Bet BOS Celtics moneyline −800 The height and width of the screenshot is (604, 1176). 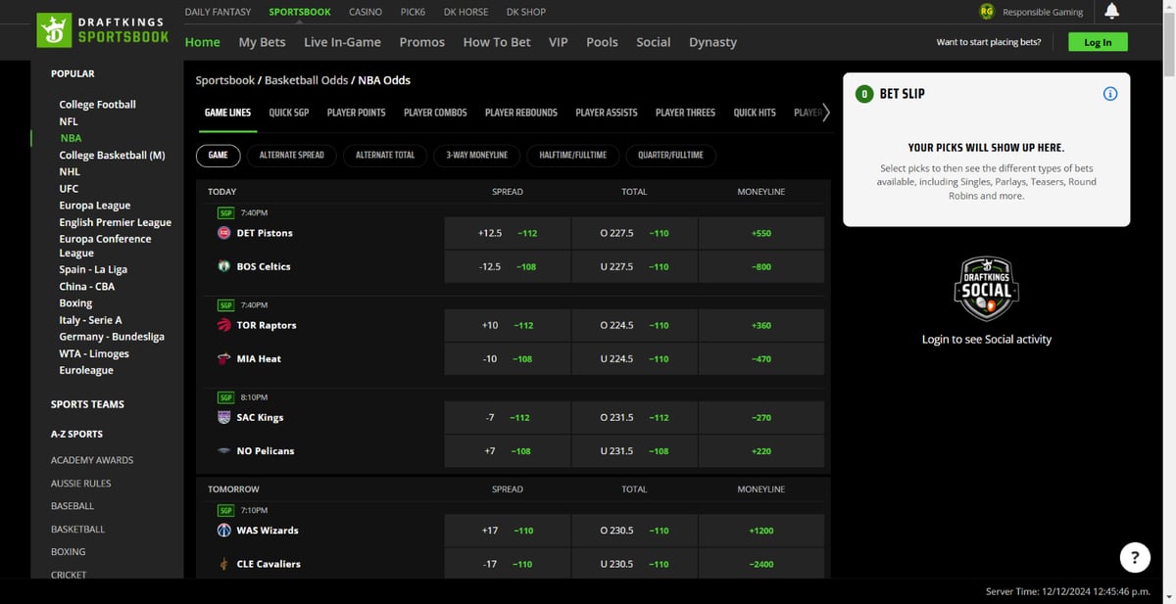pyautogui.click(x=760, y=266)
